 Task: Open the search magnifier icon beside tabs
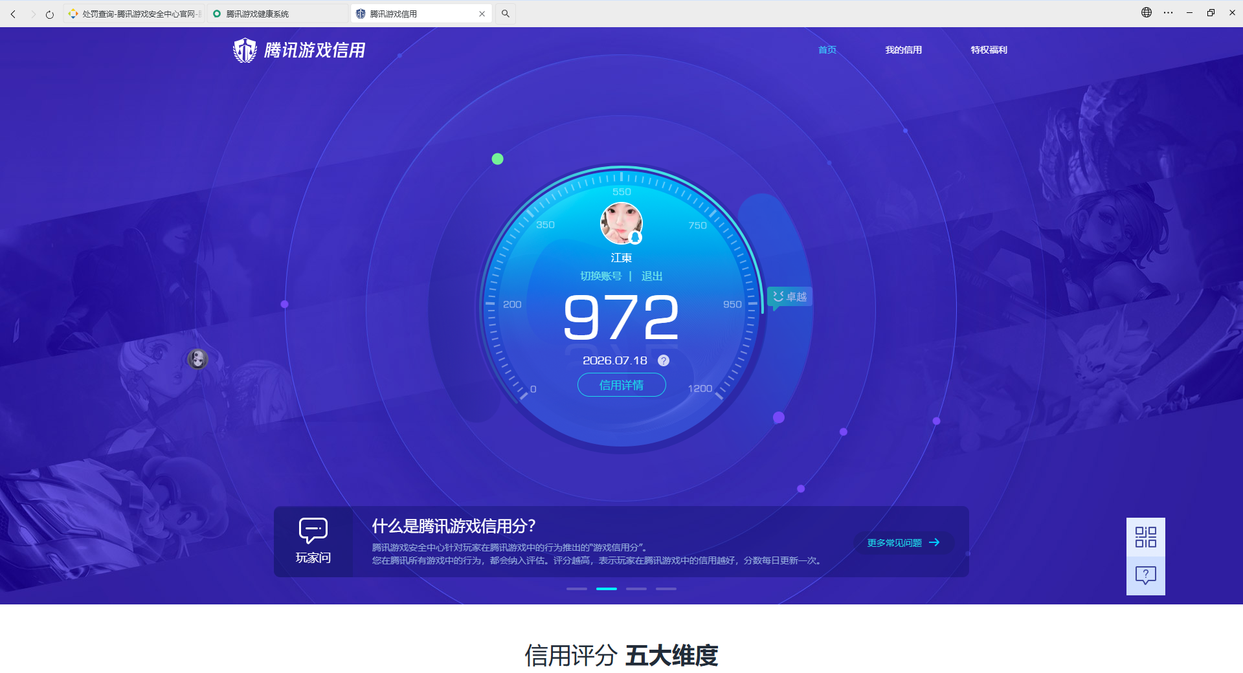point(506,14)
